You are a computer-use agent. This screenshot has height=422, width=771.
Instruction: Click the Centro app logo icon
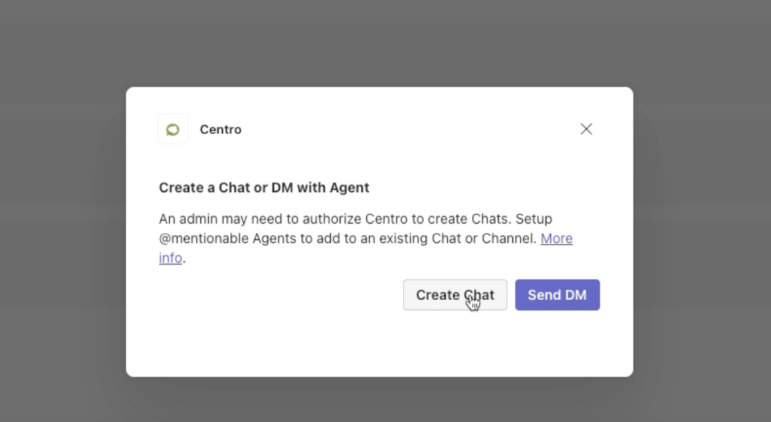coord(173,130)
